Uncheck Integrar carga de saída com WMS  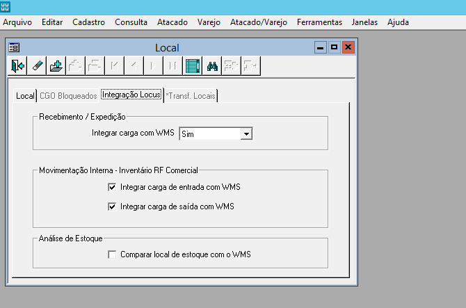(x=112, y=206)
